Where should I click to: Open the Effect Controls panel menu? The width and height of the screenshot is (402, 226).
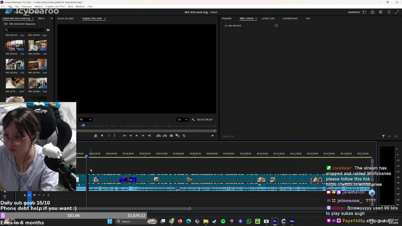tap(256, 19)
